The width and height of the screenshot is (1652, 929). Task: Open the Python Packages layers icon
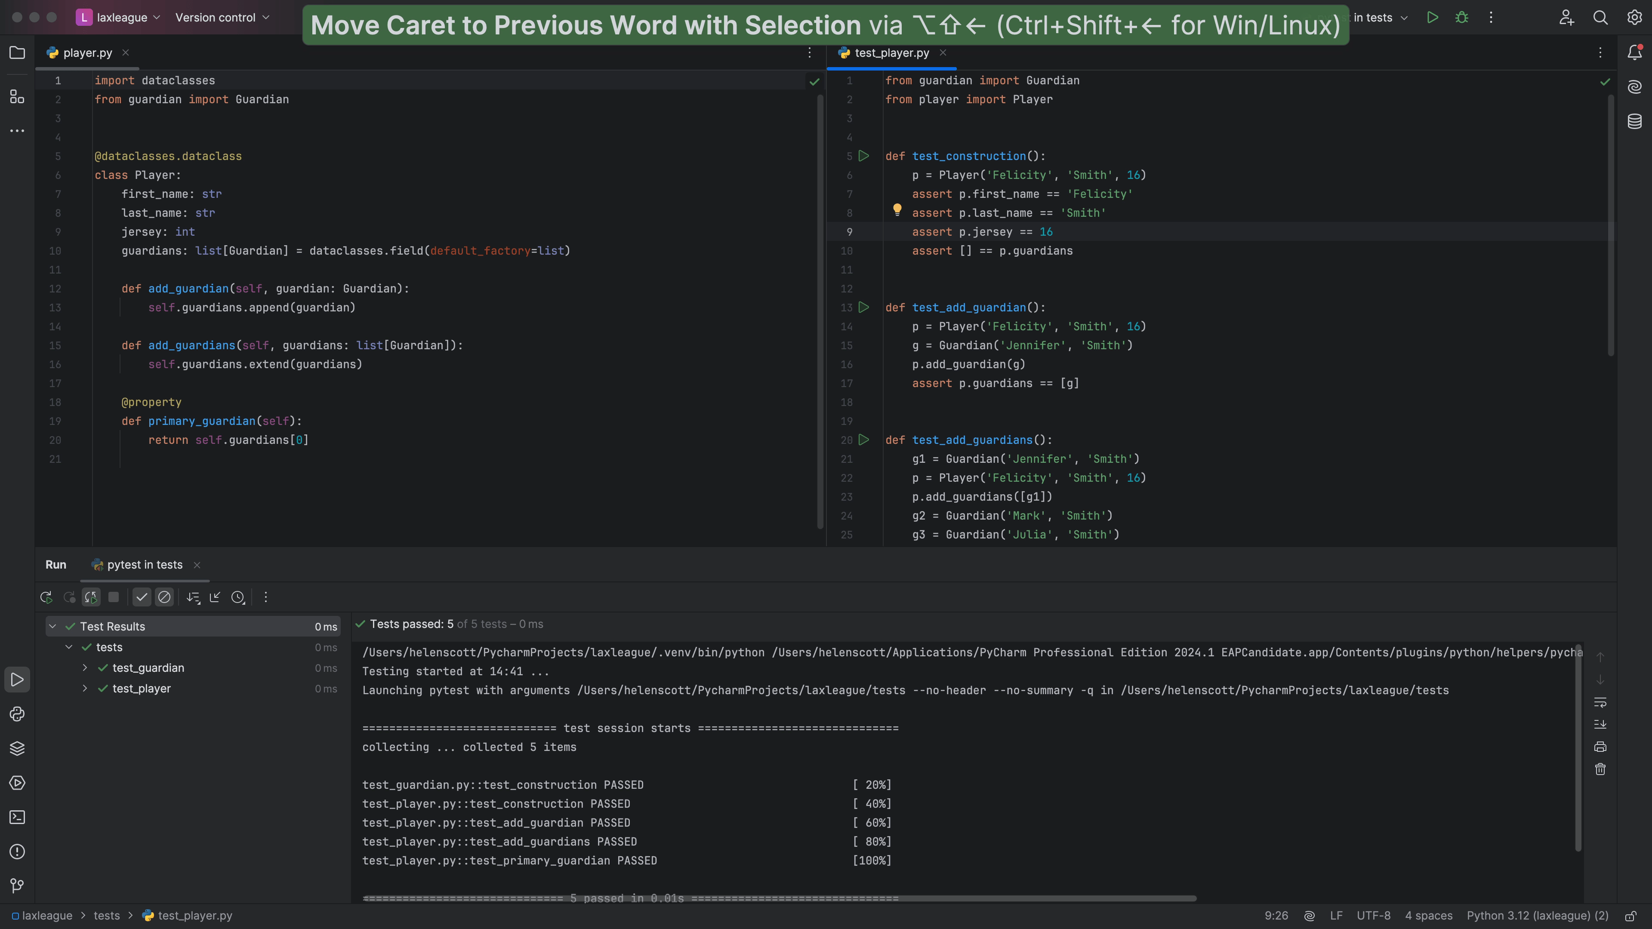coord(17,749)
